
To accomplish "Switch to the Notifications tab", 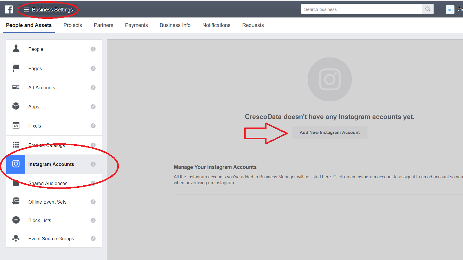I will tap(216, 25).
